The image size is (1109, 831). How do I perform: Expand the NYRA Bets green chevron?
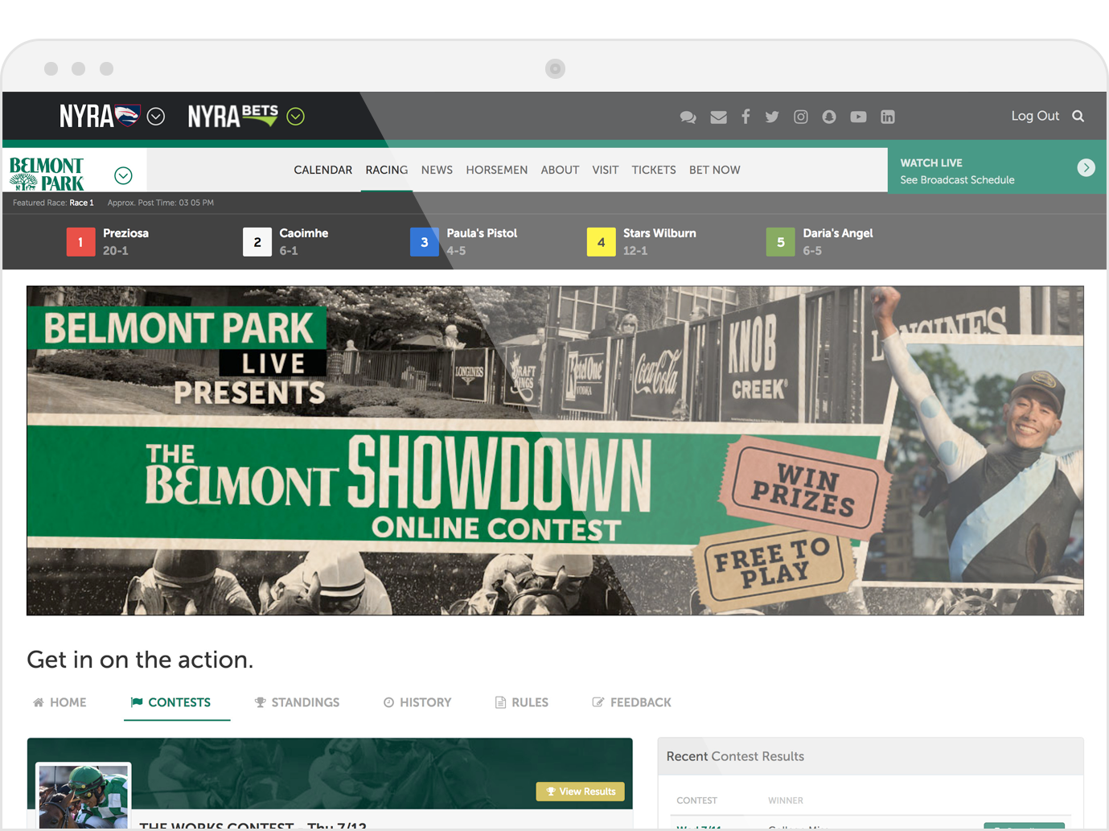[296, 117]
